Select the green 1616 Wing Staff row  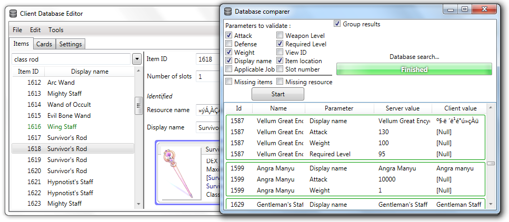coord(73,127)
